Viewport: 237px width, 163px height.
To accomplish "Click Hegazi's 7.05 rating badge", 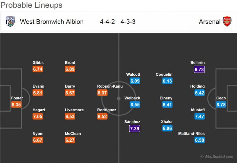I will pyautogui.click(x=38, y=117).
